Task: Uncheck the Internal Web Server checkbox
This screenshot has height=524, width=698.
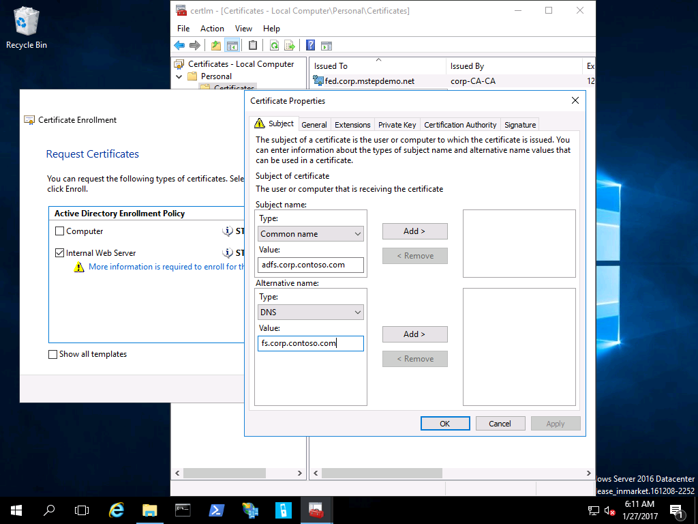Action: click(x=61, y=253)
